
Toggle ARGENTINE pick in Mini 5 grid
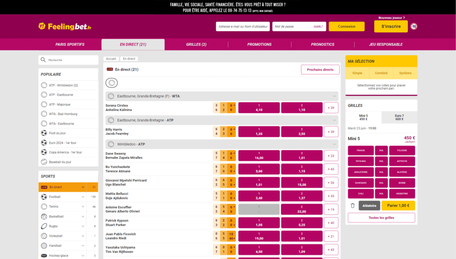point(402,194)
